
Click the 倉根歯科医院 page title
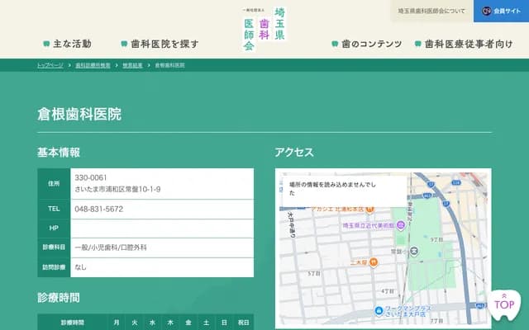79,114
